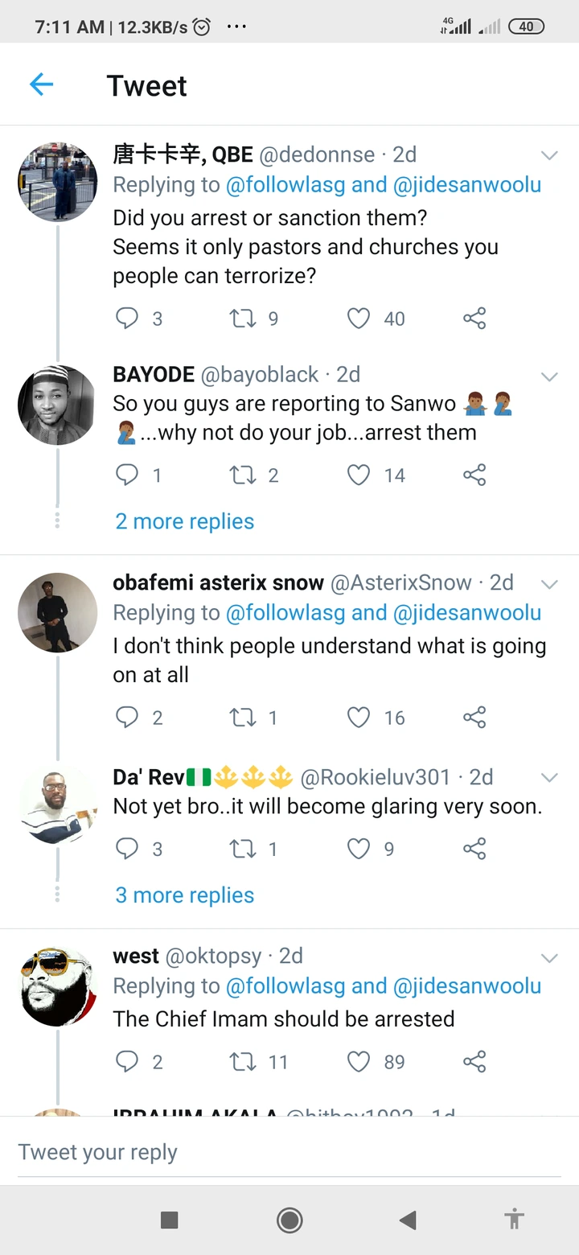Open @jidesanwoolu mention in first tweet
579x1255 pixels.
click(466, 185)
